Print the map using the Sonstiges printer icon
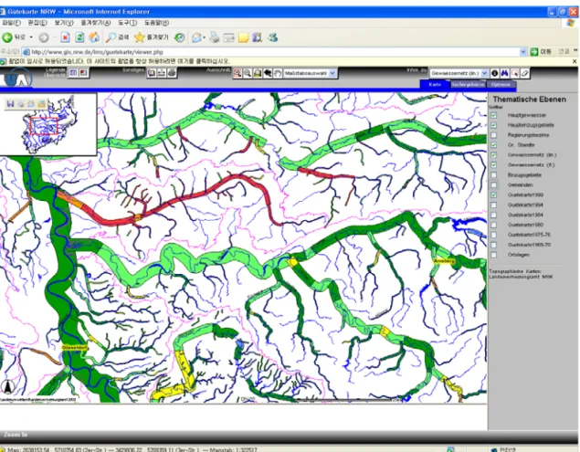This screenshot has height=452, width=580. point(172,73)
